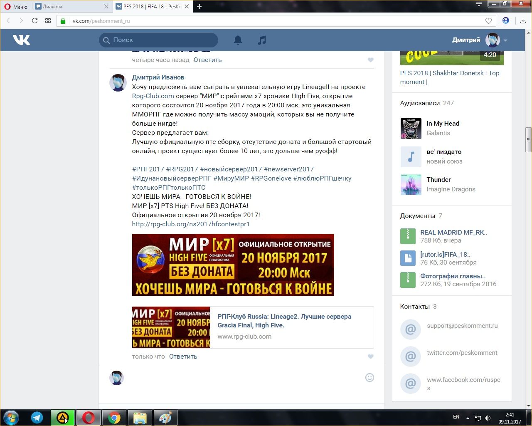Reply via Ответить under the только что comment
Screen dimensions: 532x426
tap(183, 357)
